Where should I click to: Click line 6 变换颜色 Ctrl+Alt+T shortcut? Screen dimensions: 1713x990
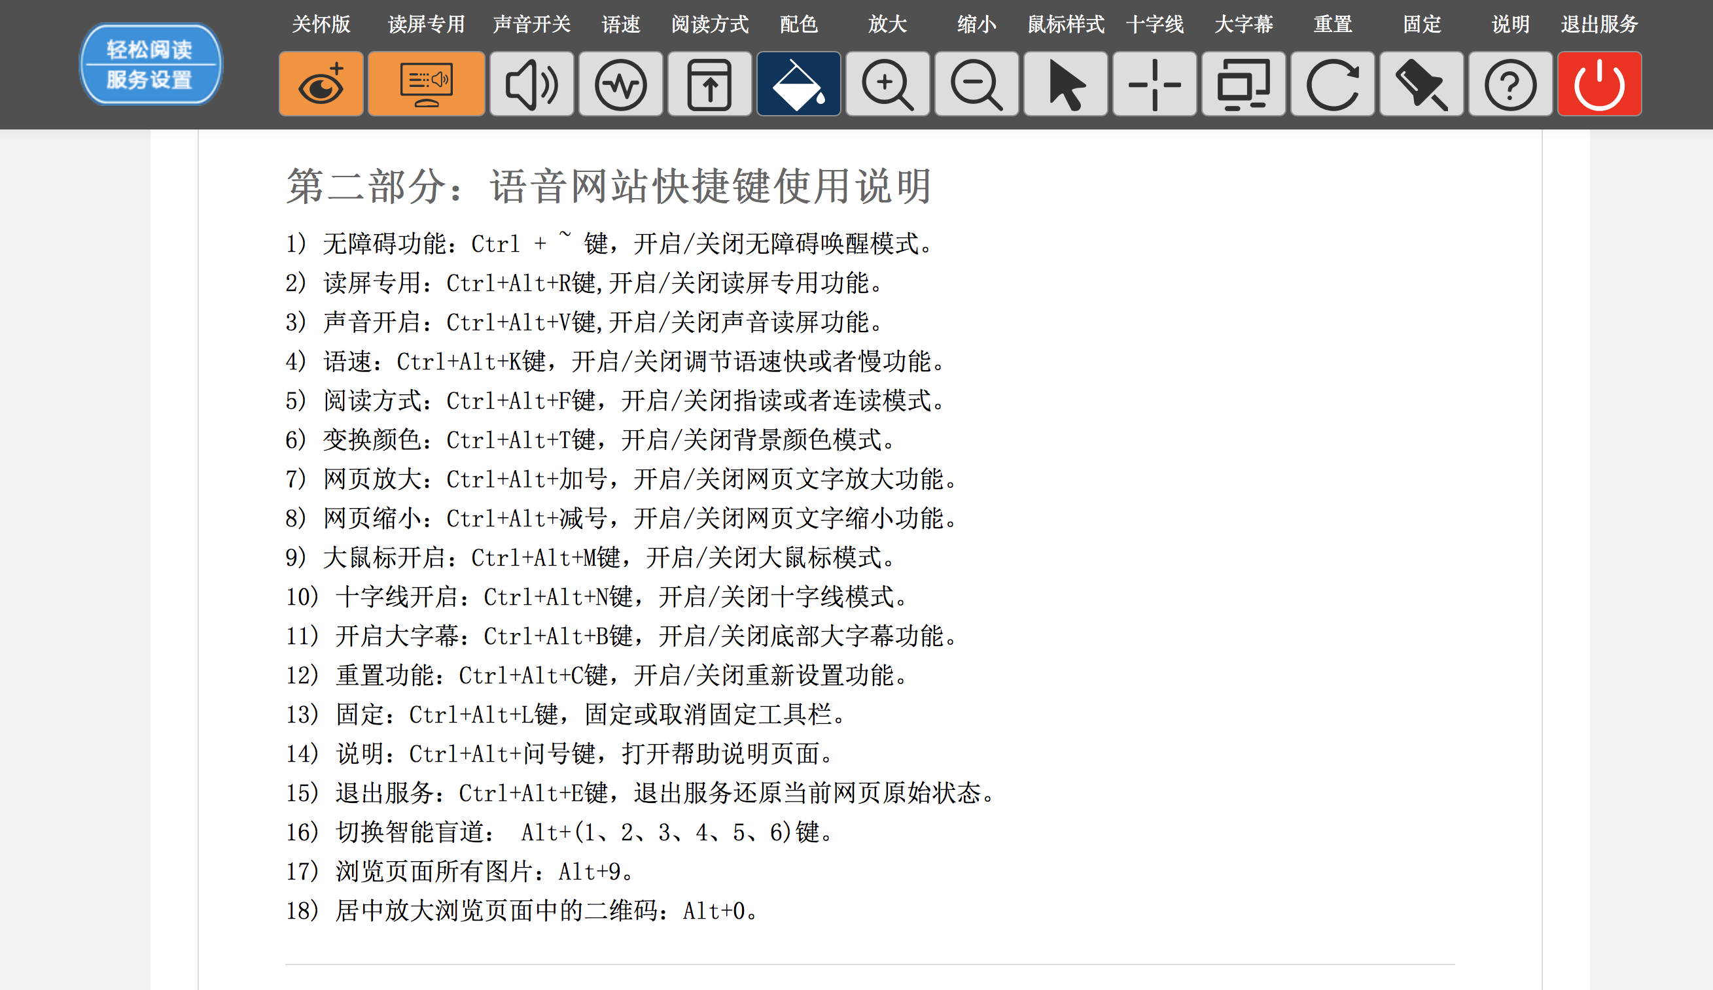[x=593, y=439]
